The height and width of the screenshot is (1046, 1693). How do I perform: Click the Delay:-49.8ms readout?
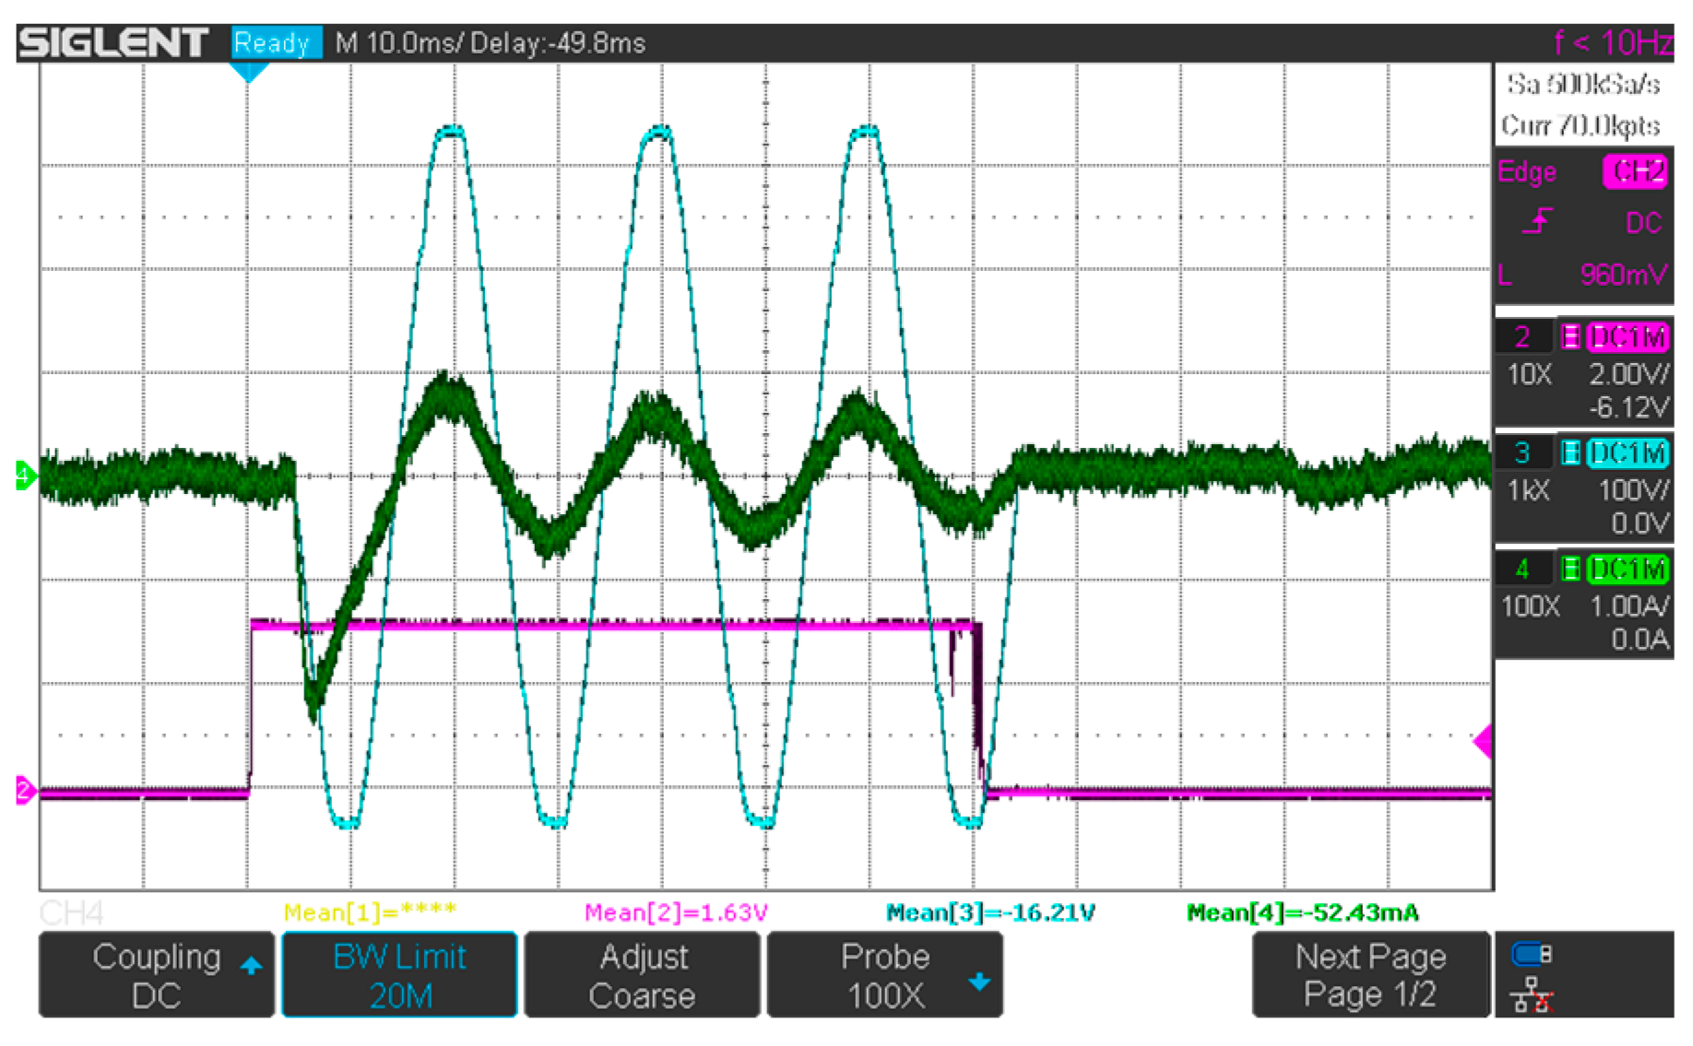pyautogui.click(x=558, y=43)
